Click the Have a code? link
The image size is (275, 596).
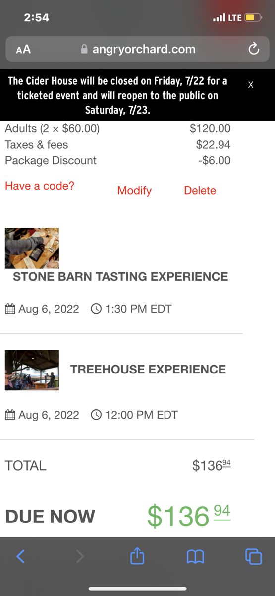coord(40,186)
